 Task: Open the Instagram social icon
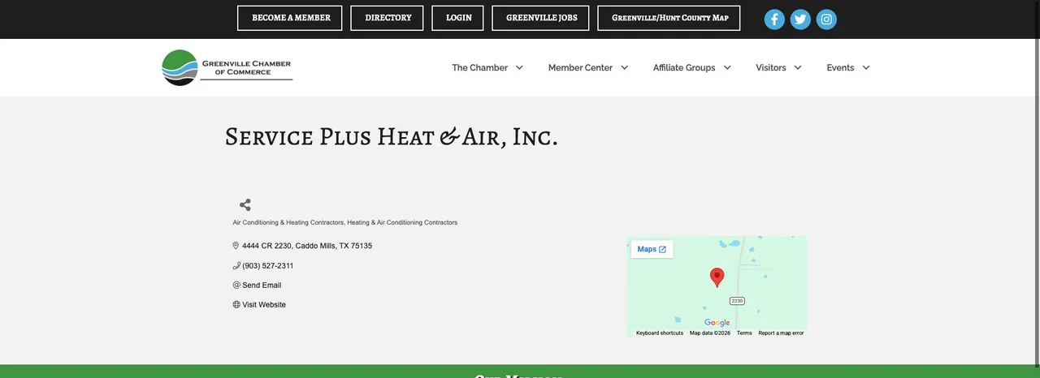click(826, 19)
